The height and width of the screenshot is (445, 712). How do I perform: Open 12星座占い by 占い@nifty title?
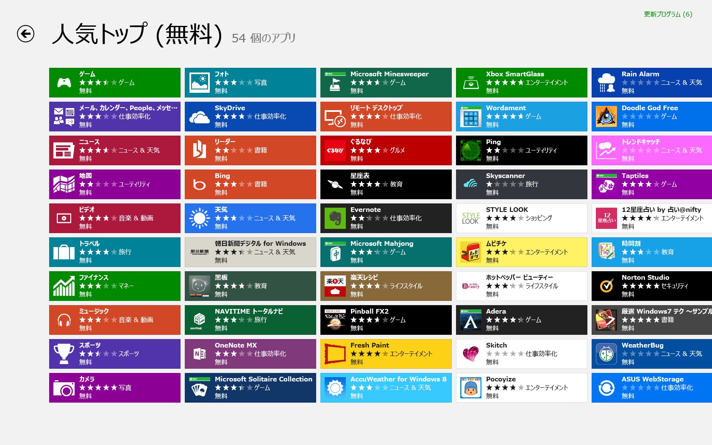(661, 210)
